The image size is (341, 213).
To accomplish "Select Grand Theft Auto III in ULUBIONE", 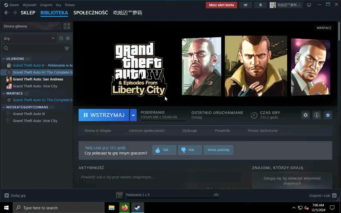I will click(37, 65).
